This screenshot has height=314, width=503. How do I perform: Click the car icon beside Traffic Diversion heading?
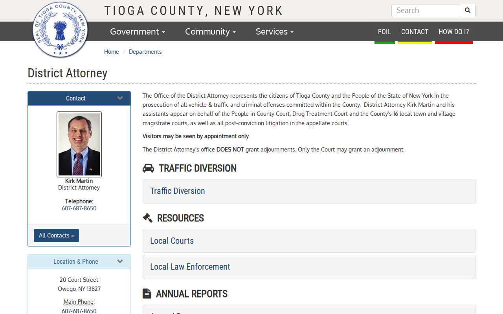148,168
